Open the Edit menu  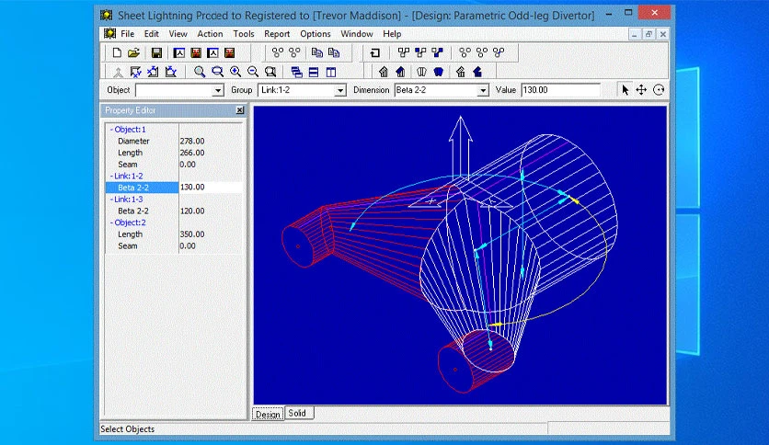151,34
